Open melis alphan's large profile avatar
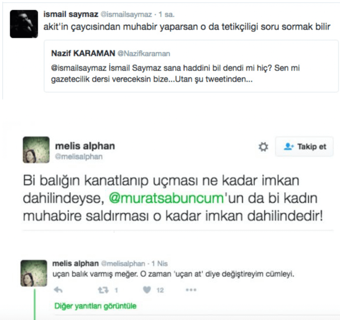 [x=36, y=150]
